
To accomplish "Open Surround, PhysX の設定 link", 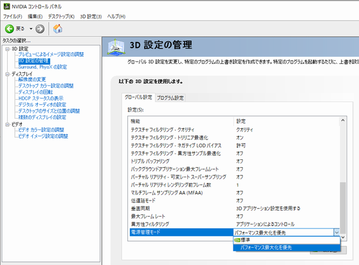I will tap(42, 67).
